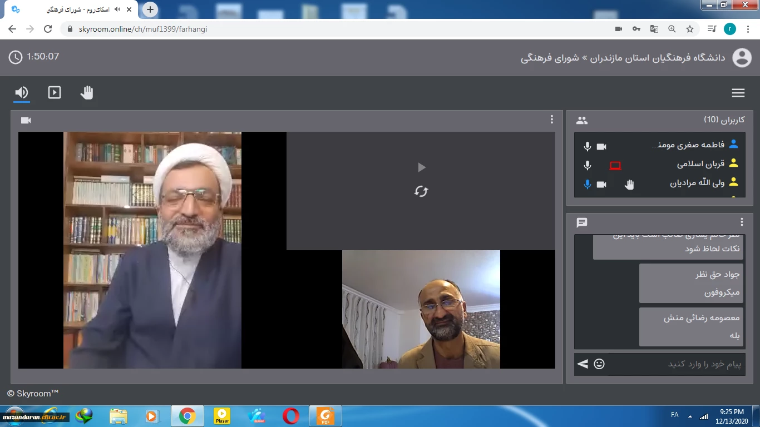Toggle the blue microphone of ولی الله مرادیان
The width and height of the screenshot is (760, 427).
pyautogui.click(x=587, y=184)
